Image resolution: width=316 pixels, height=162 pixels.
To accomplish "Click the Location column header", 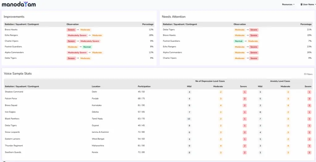I will pos(96,86).
